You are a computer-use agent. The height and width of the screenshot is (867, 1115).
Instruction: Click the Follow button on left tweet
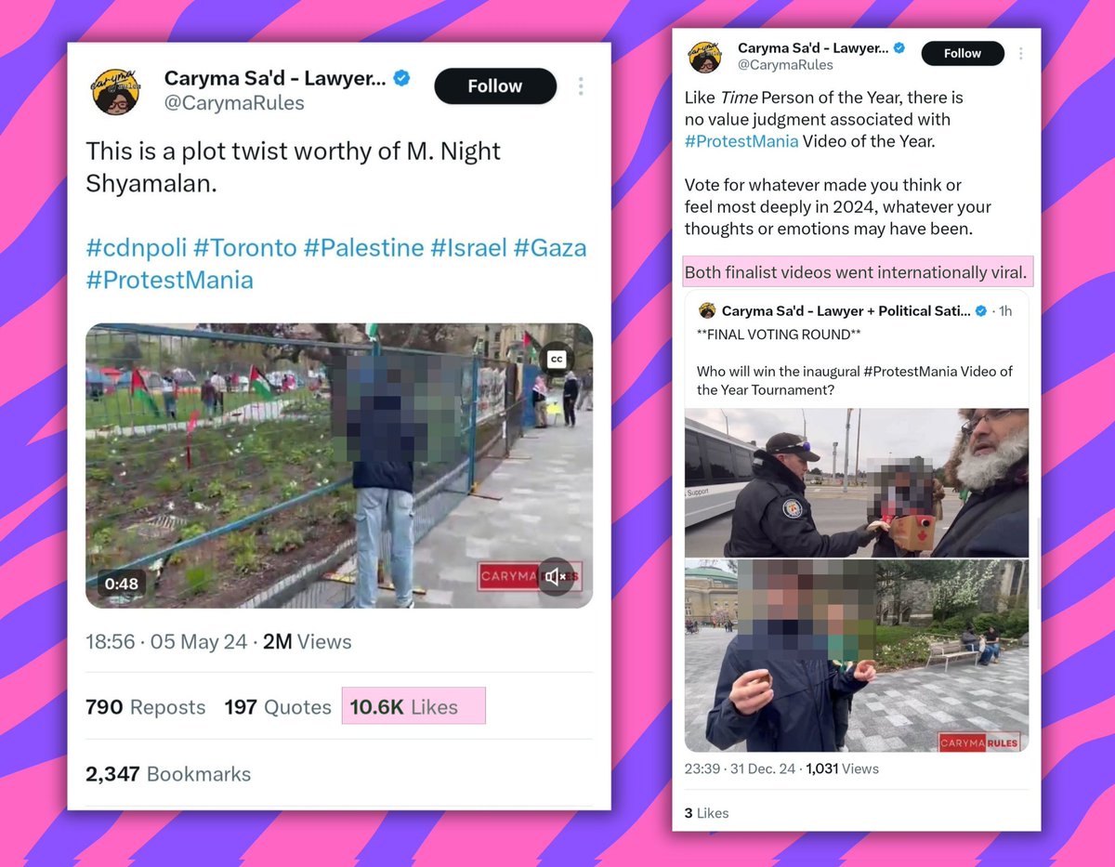click(495, 86)
